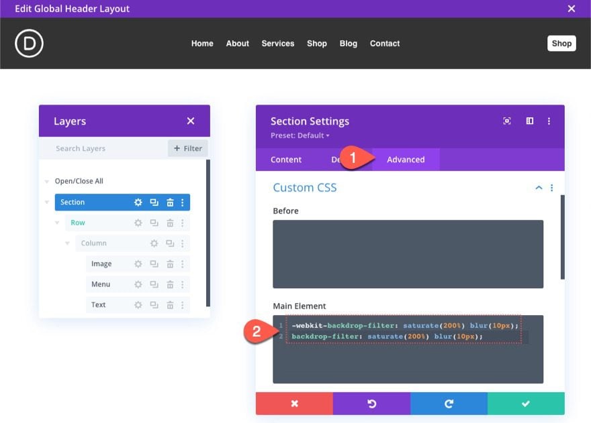Viewport: 591px width, 423px height.
Task: Click the Search Layers input field
Action: 101,148
